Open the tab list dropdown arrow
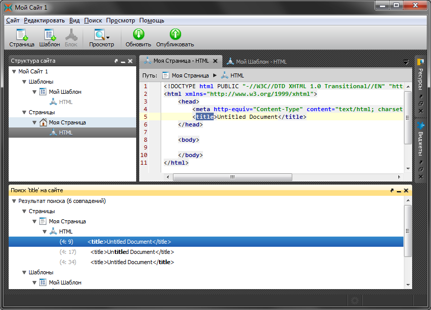Viewport: 431px width, 310px height. pyautogui.click(x=406, y=62)
